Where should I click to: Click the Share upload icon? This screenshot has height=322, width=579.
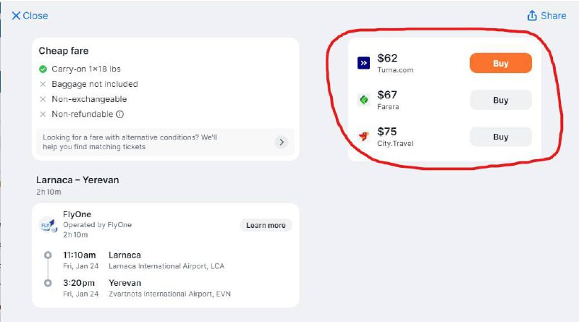532,15
